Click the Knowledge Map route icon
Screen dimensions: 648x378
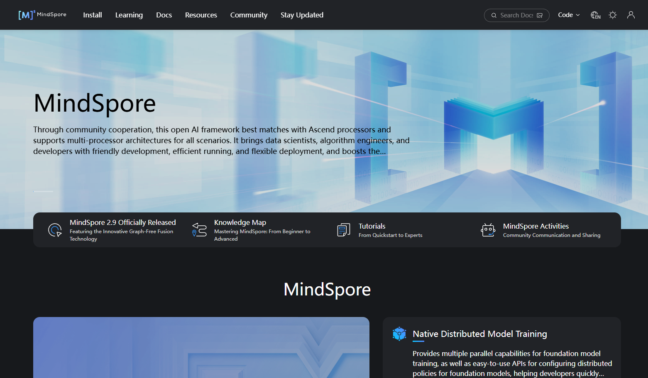(x=199, y=230)
